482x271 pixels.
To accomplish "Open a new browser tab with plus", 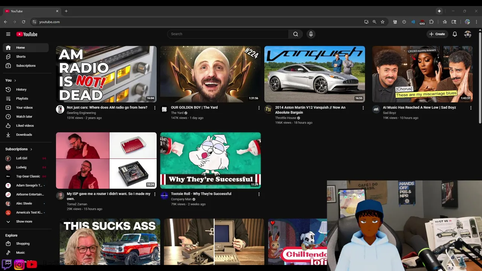I will (66, 11).
